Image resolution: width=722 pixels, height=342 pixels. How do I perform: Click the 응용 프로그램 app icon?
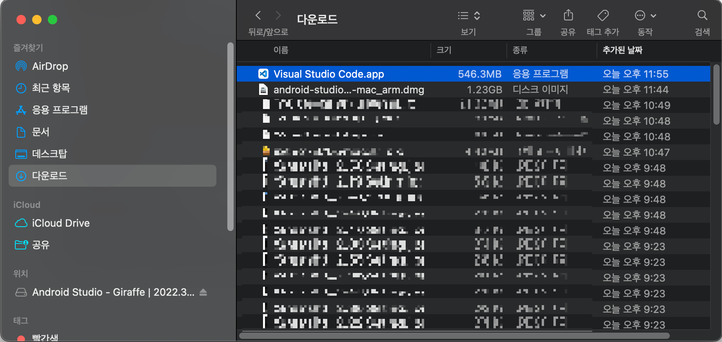tap(21, 110)
